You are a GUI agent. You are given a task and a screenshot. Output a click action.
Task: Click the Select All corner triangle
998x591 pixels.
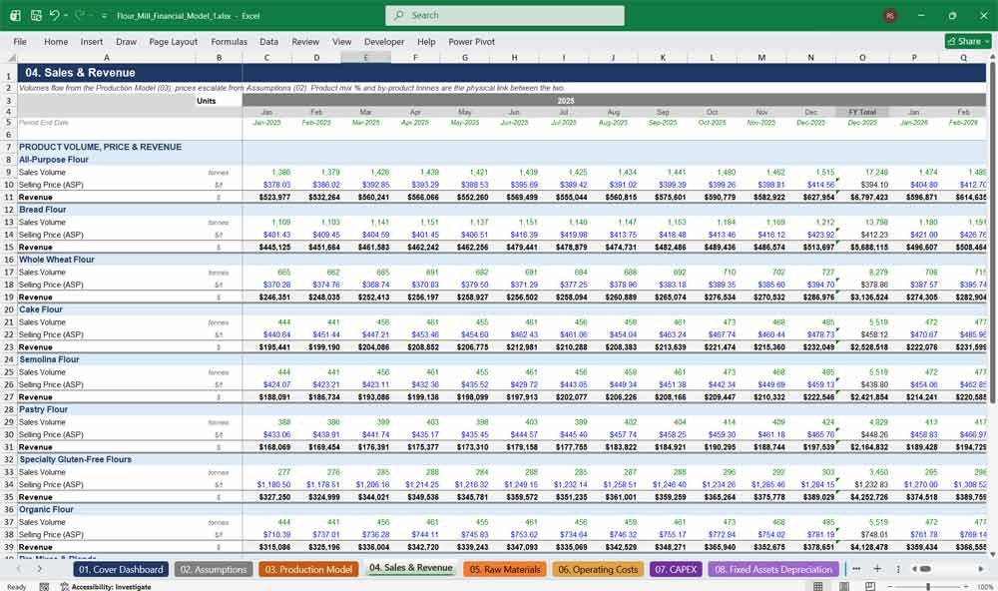11,57
